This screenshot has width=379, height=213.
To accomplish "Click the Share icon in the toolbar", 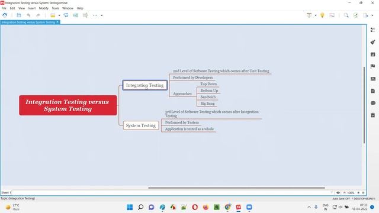I will pyautogui.click(x=356, y=15).
